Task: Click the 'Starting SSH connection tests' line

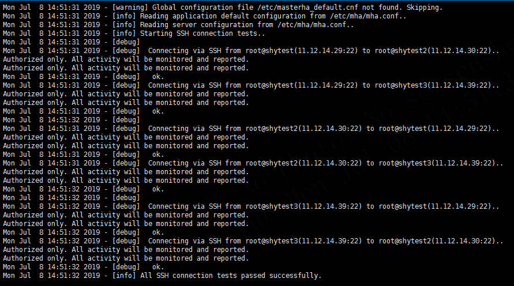Action: pyautogui.click(x=134, y=33)
